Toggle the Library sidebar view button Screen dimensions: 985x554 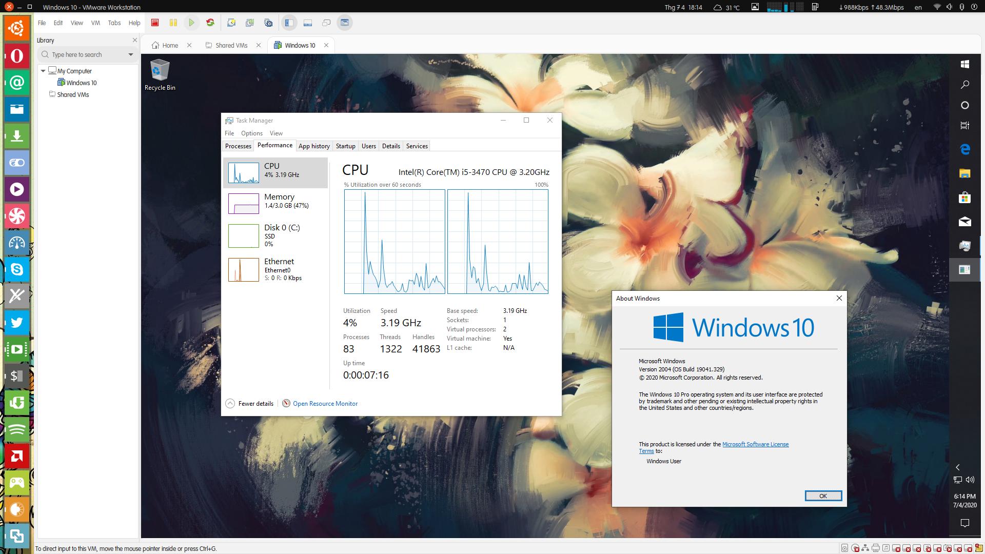tap(289, 23)
